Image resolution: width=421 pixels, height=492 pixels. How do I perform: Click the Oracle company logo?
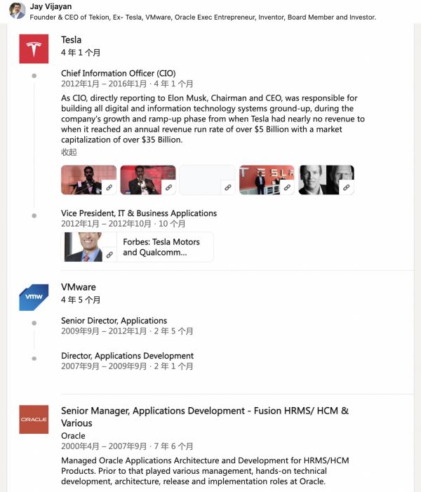point(34,419)
